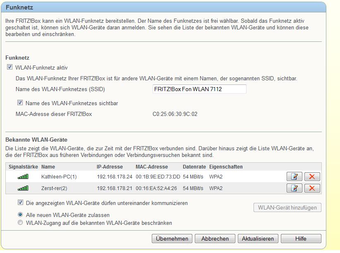Click the Bekannte WLAN-Geräte heading
The image size is (340, 253).
click(x=36, y=140)
